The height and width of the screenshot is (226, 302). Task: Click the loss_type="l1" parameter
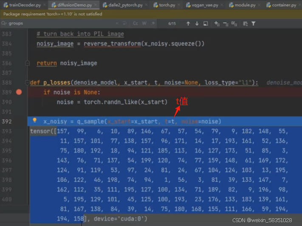click(229, 83)
